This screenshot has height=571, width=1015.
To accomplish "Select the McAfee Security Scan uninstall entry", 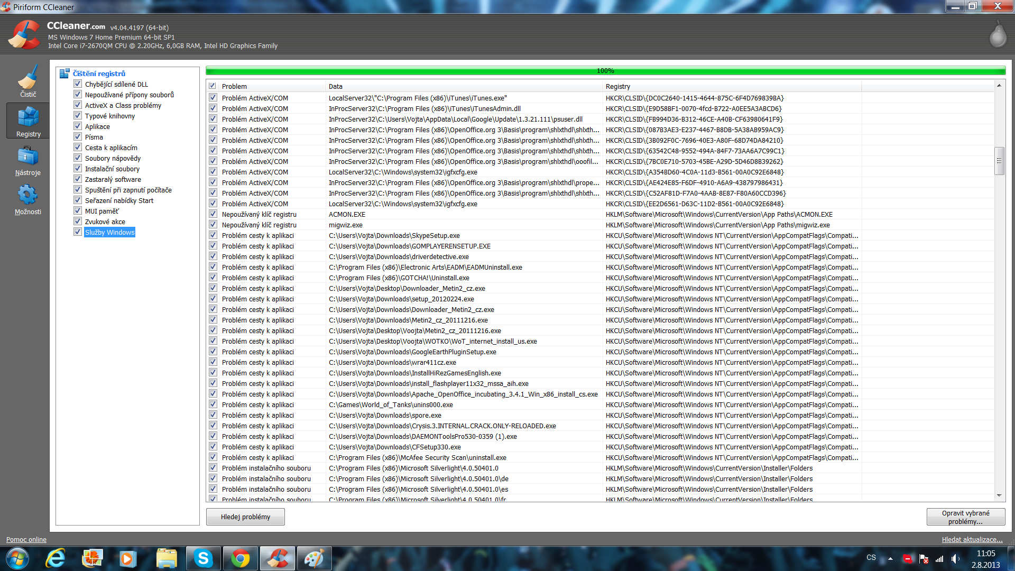I will [417, 457].
